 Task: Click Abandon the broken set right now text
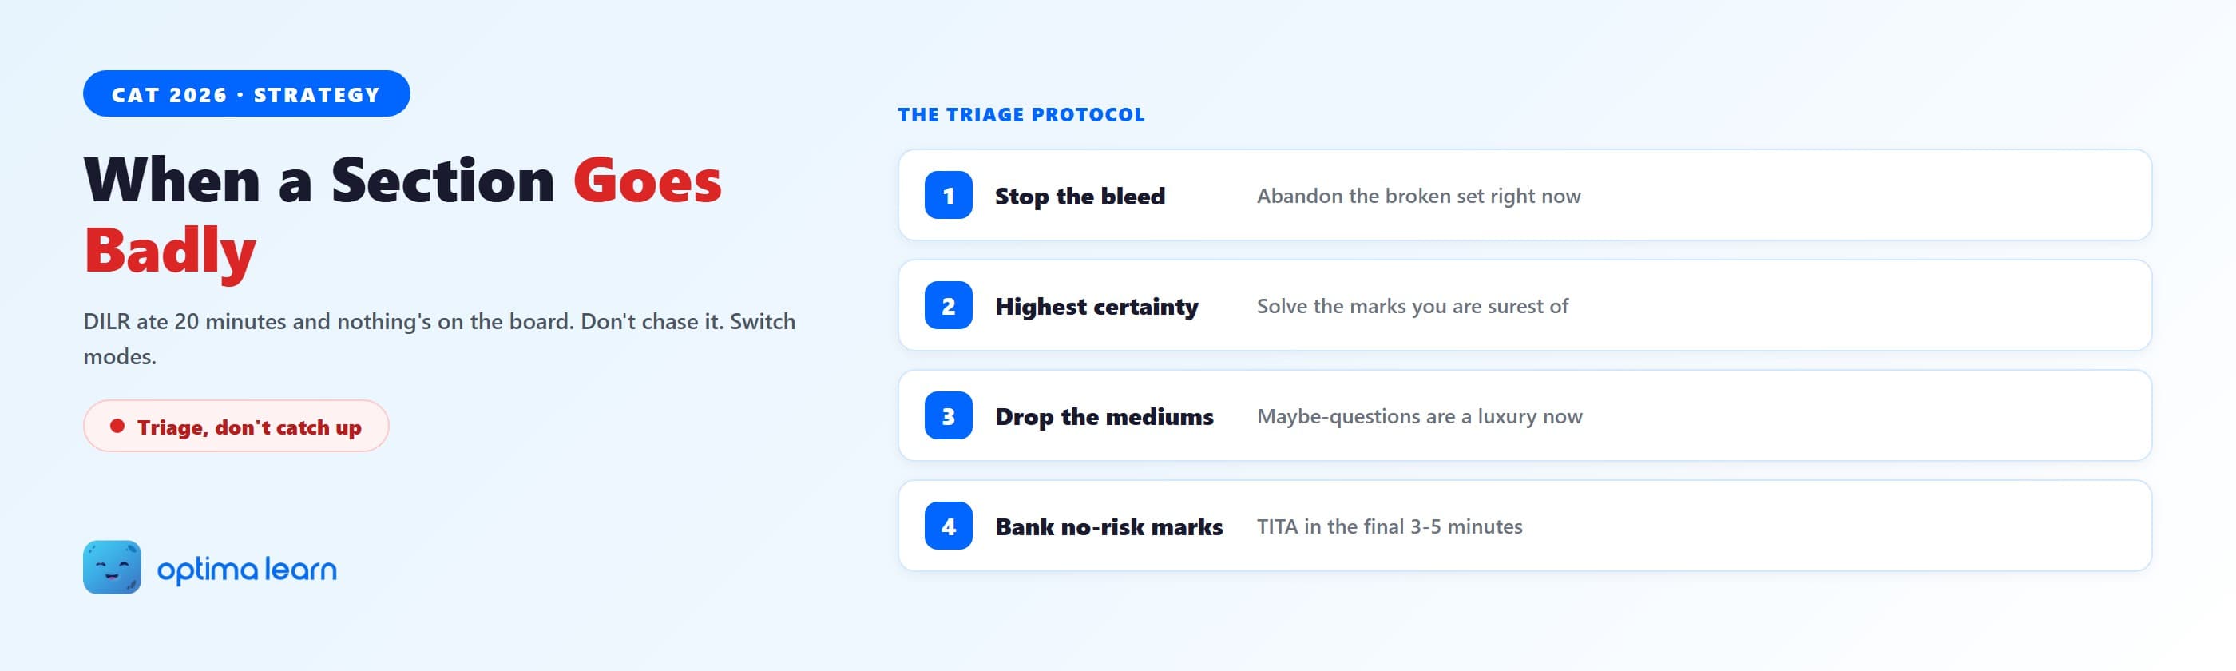(x=1418, y=197)
